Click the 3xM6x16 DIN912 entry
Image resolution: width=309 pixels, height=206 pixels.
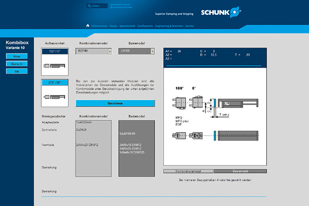point(130,145)
